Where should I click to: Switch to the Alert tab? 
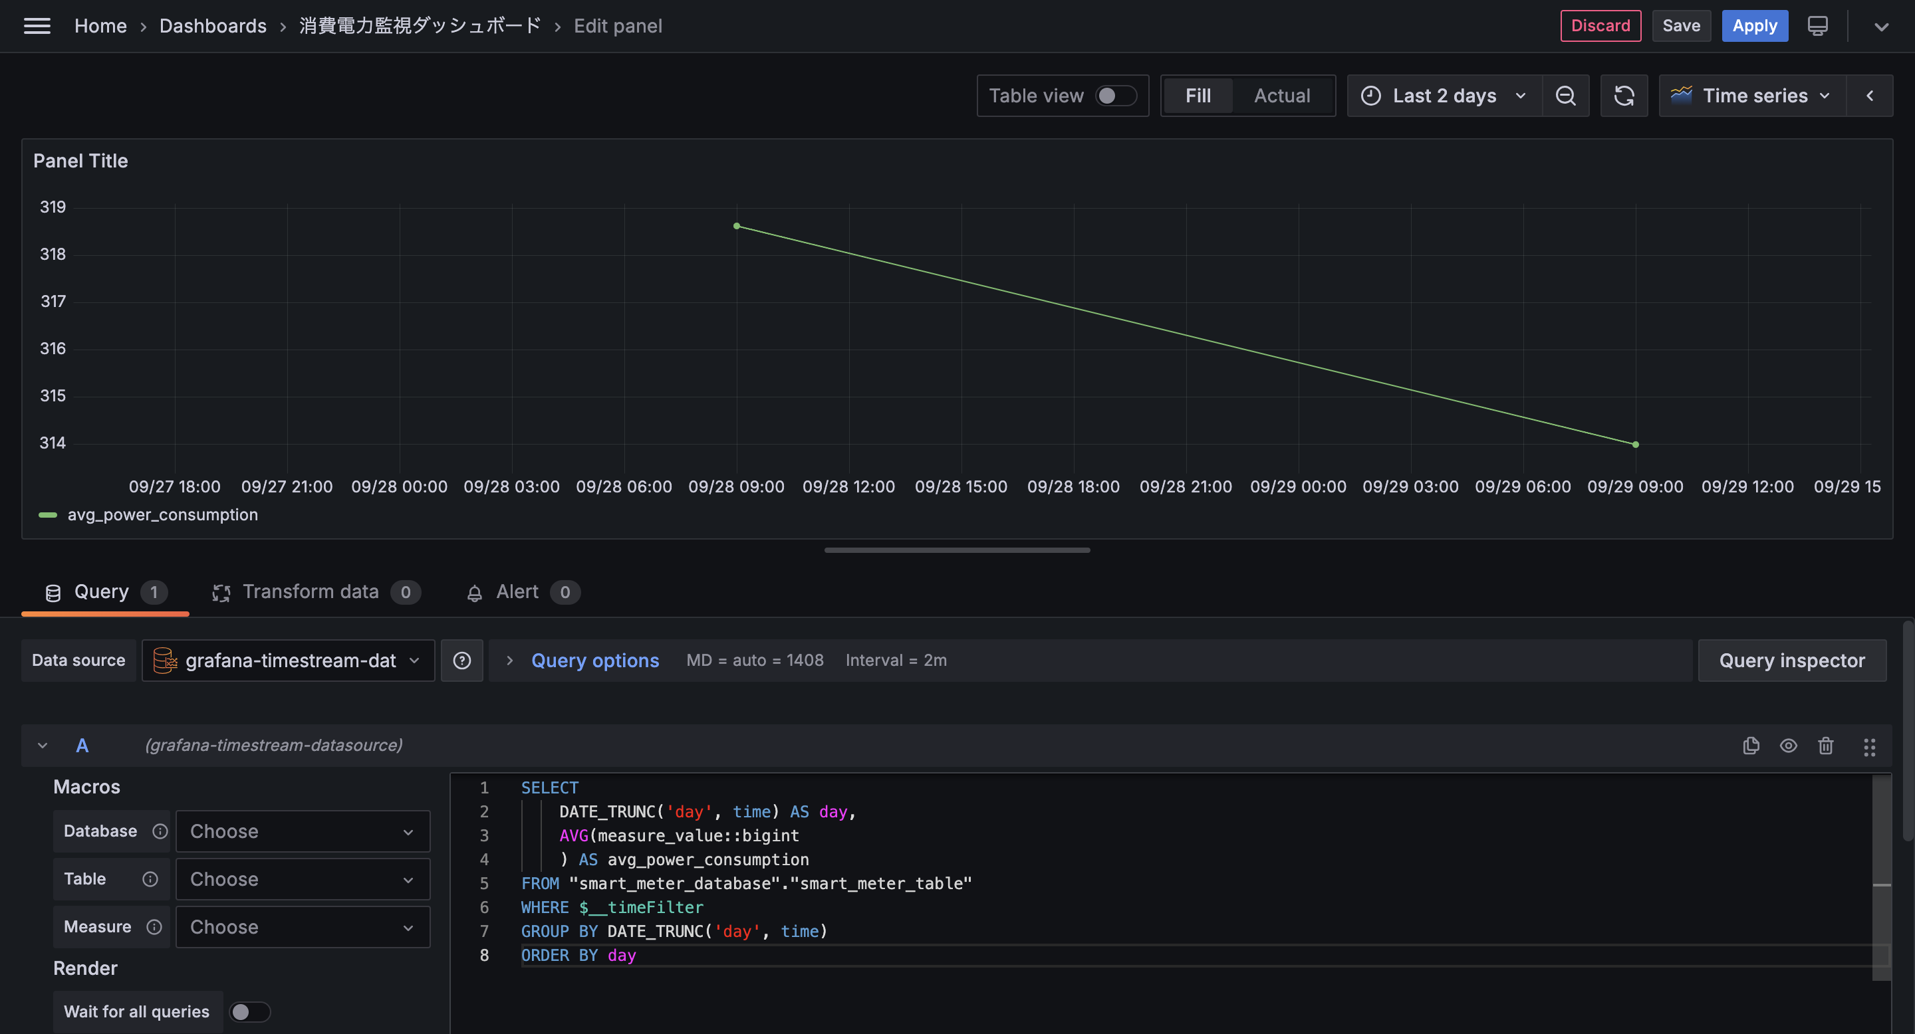517,592
